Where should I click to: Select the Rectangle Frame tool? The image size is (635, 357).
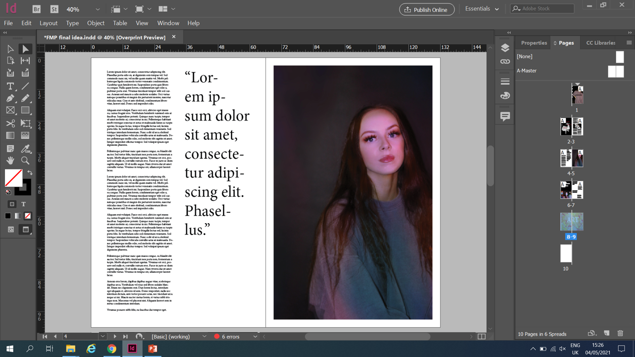[10, 111]
